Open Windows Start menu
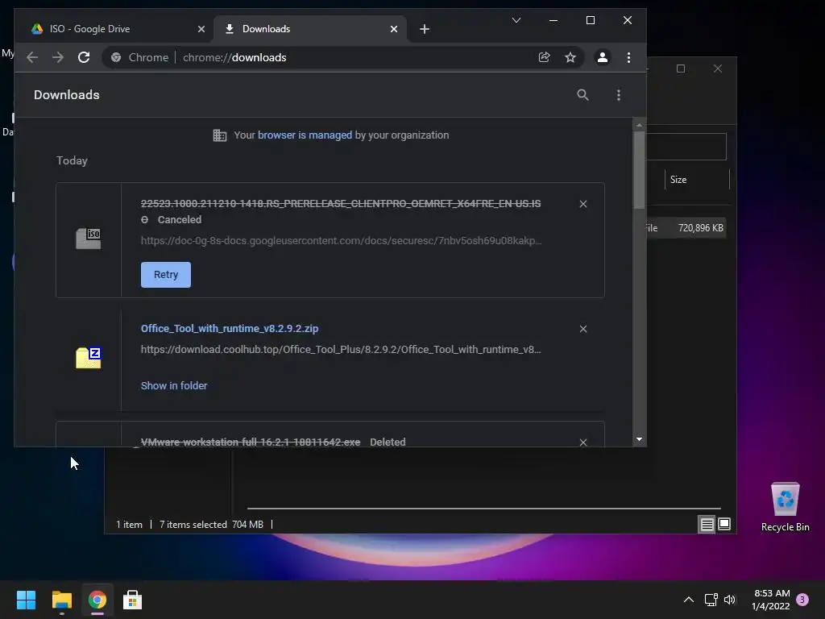 click(26, 600)
